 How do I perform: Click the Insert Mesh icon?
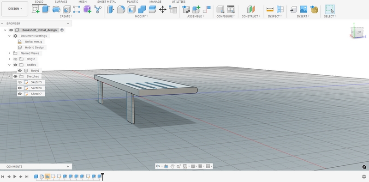(314, 9)
